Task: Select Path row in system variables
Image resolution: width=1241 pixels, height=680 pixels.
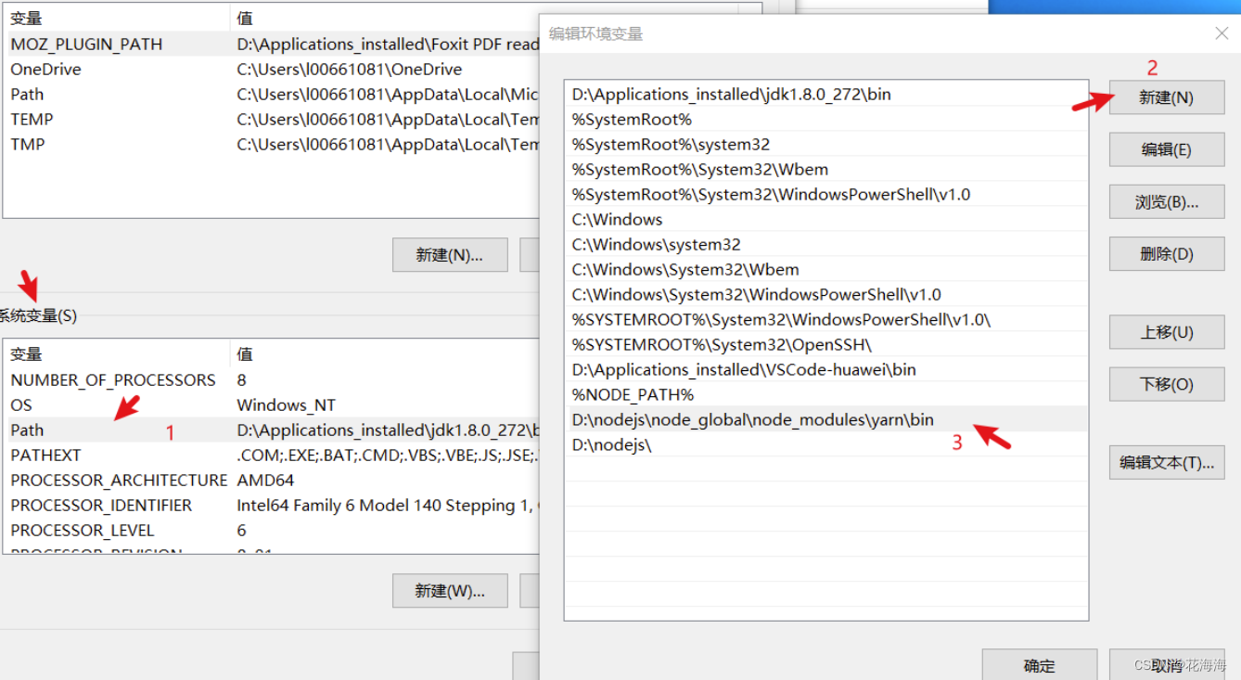Action: point(272,430)
